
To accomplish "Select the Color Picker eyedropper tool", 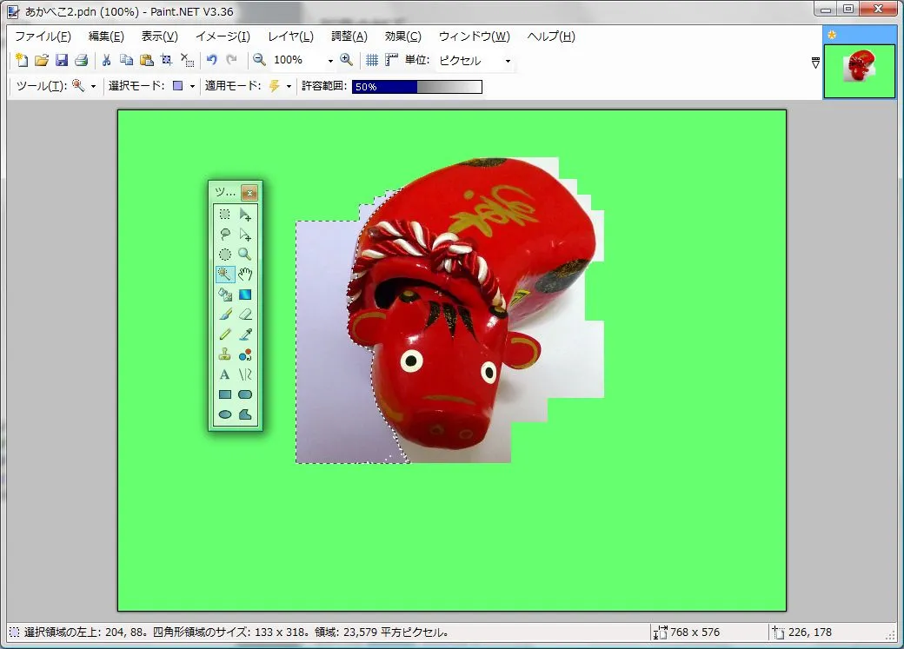I will (x=245, y=334).
